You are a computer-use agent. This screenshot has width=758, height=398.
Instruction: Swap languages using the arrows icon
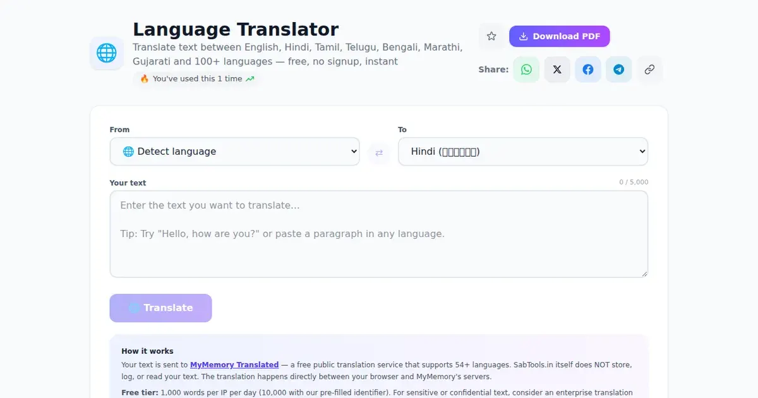click(x=379, y=152)
